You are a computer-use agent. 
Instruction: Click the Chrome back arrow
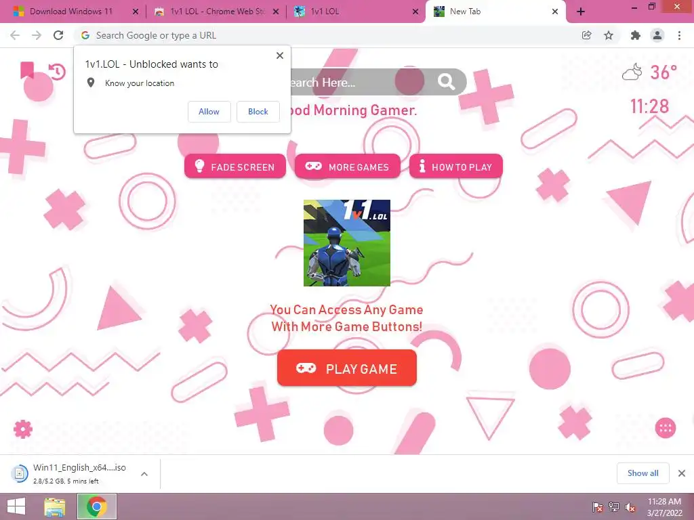[x=15, y=35]
